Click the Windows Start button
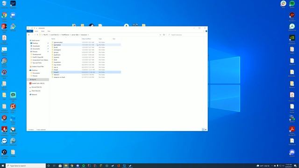 [x=3, y=166]
